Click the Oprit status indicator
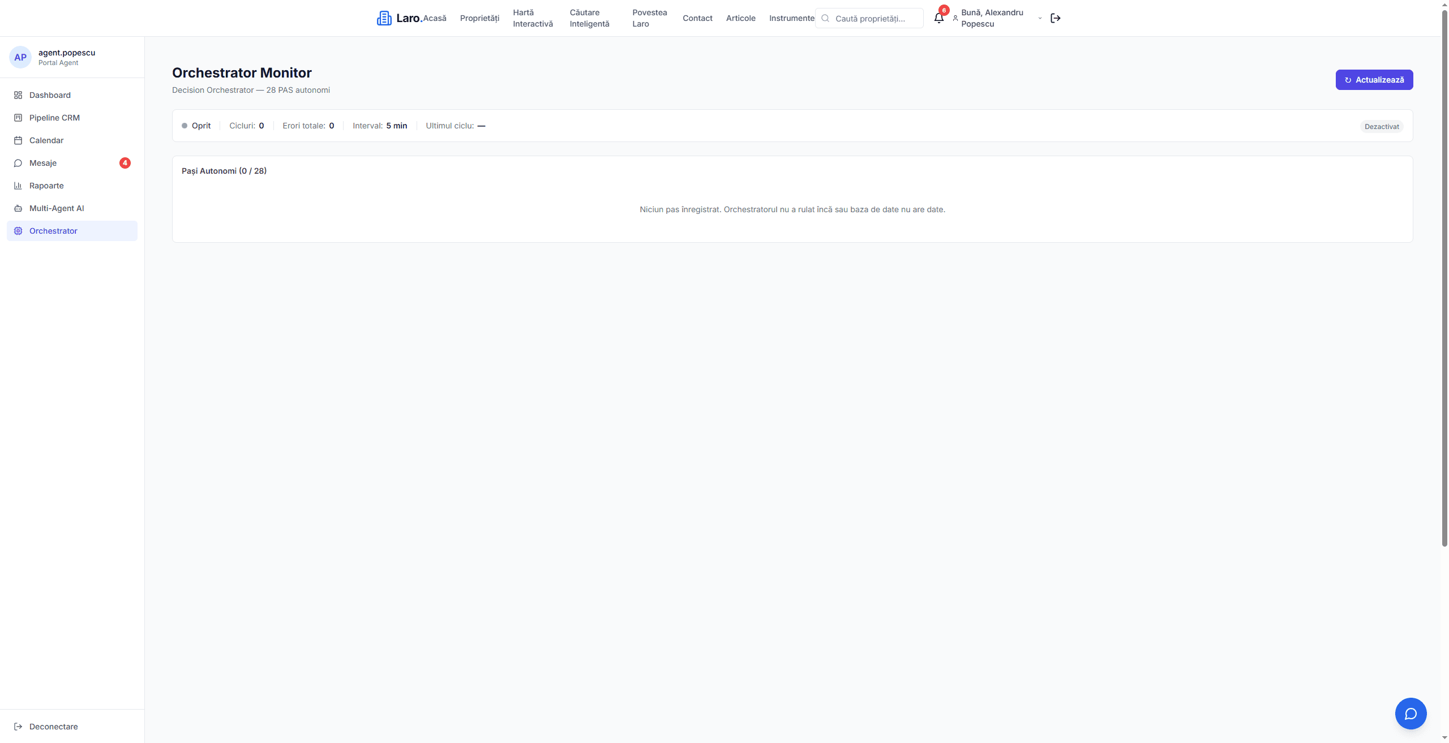This screenshot has height=743, width=1449. point(196,126)
